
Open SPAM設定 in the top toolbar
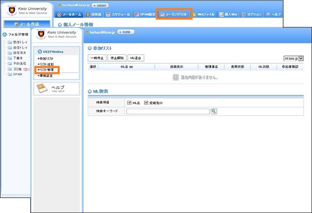145,14
